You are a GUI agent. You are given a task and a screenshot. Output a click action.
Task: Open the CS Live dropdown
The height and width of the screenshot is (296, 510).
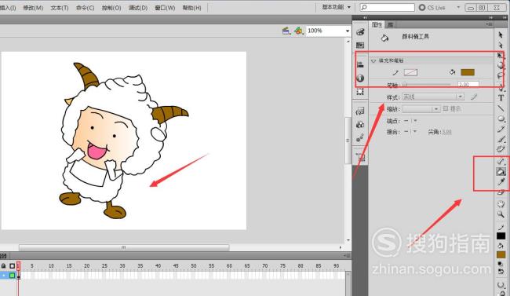(459, 7)
